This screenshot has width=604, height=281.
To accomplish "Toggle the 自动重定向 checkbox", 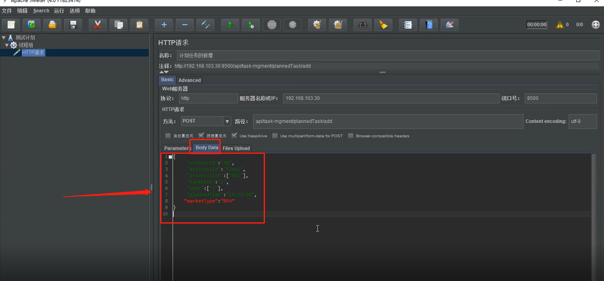I will tap(168, 136).
